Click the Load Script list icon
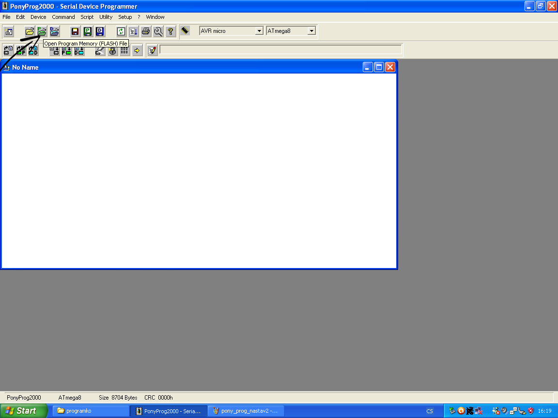 point(134,31)
